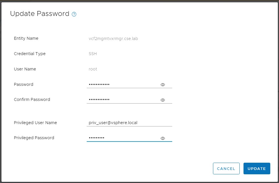Viewport: 279px width, 183px height.
Task: Place cursor in the Privileged Password field
Action: [x=122, y=138]
